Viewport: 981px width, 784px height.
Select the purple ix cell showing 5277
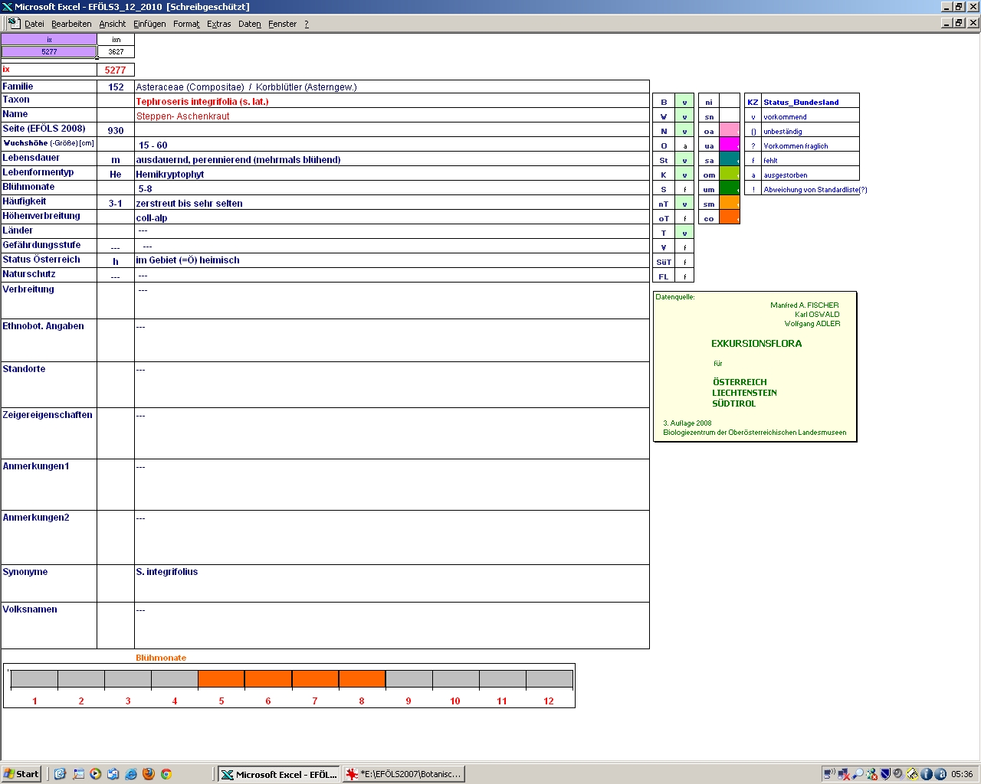pos(49,51)
